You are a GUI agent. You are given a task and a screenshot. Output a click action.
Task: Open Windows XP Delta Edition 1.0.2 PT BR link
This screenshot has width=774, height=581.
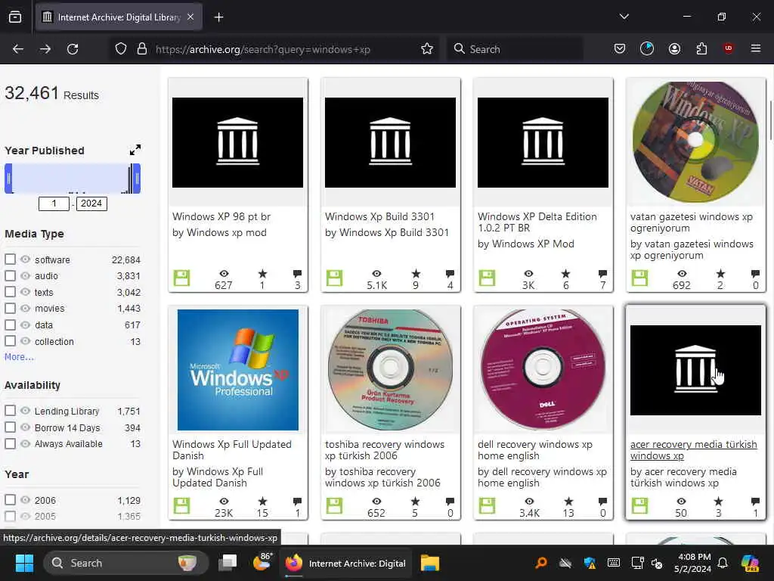(537, 222)
